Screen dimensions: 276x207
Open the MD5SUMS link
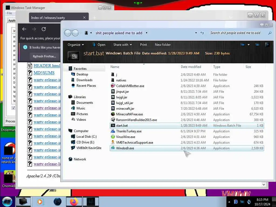(x=44, y=73)
